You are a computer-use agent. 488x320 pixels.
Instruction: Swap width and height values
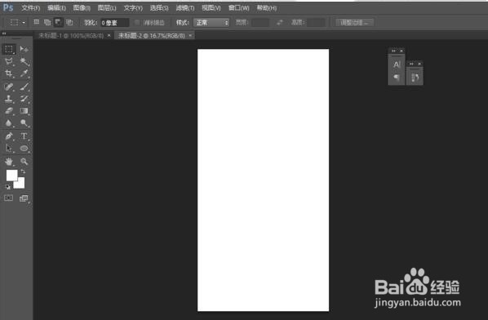[280, 22]
